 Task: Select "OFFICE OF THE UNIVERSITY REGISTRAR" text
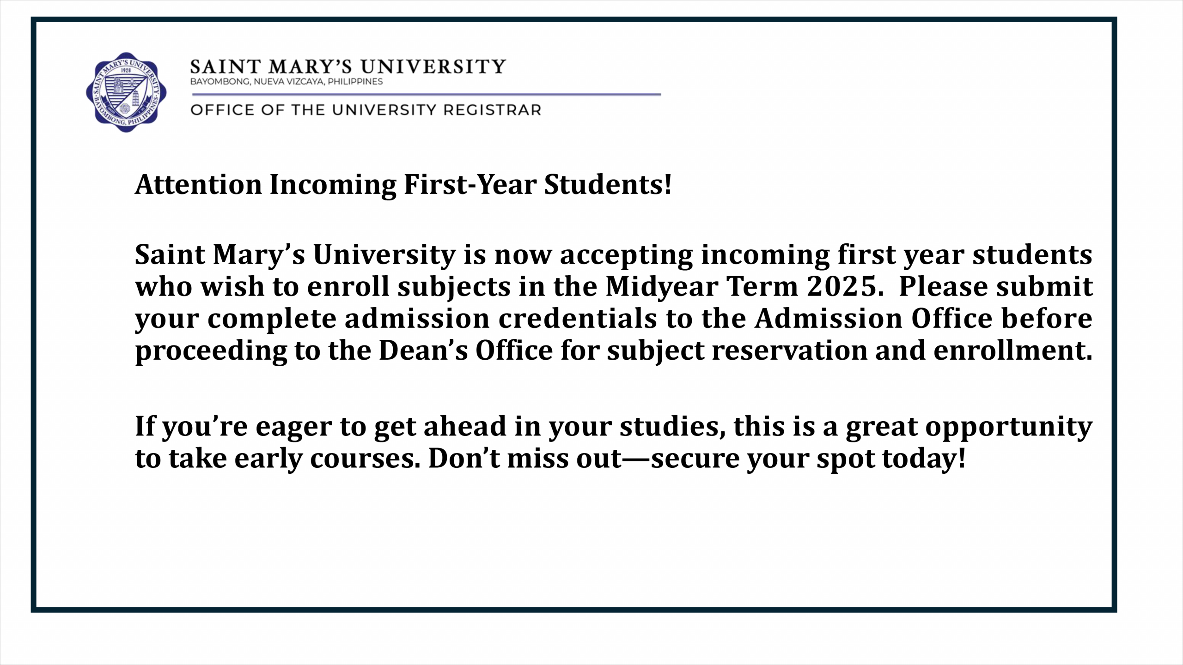tap(366, 110)
